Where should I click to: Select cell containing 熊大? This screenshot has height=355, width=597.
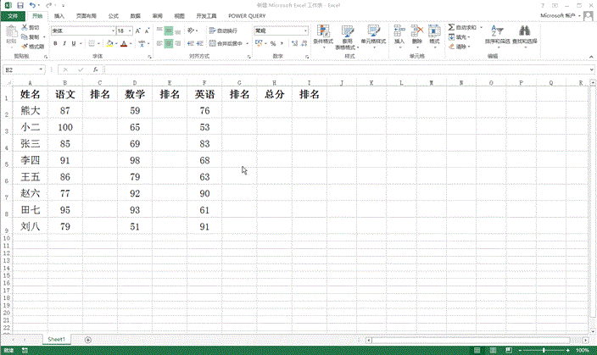[x=31, y=111]
